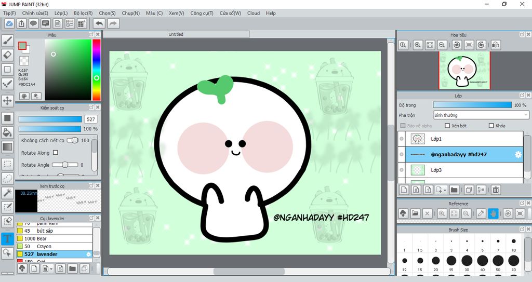The height and width of the screenshot is (282, 532).
Task: Select the Brush tool in left toolbar
Action: pos(7,41)
